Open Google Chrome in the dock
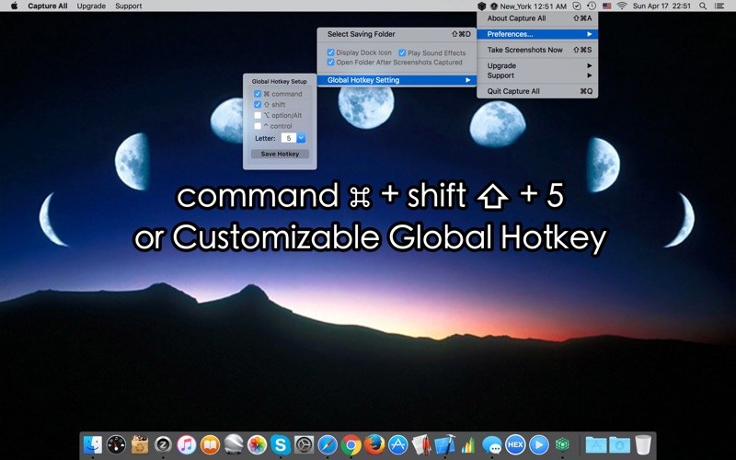Viewport: 736px width, 460px height. click(x=351, y=445)
